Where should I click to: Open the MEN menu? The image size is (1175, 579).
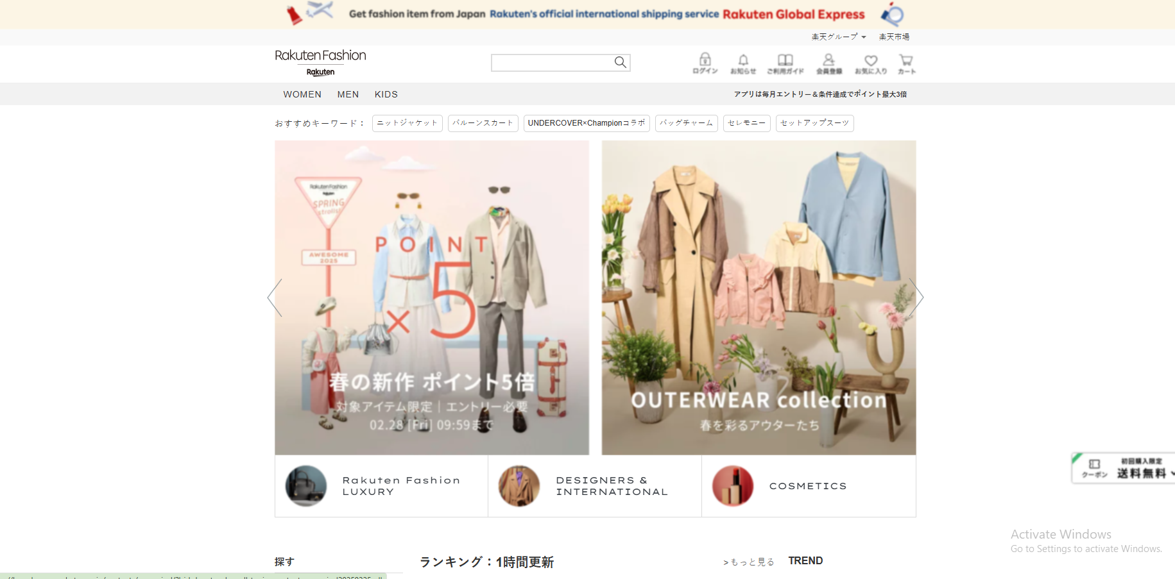tap(348, 94)
